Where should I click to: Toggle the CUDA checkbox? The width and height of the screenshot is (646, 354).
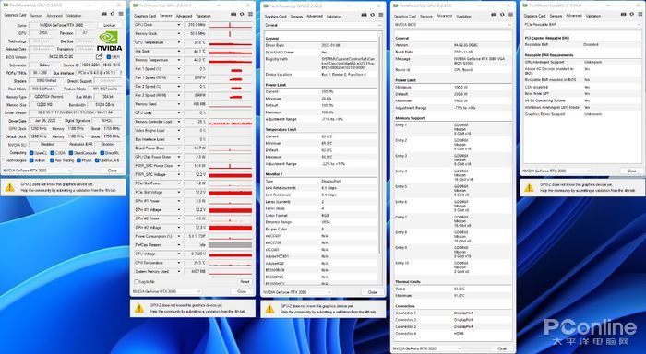pyautogui.click(x=52, y=153)
